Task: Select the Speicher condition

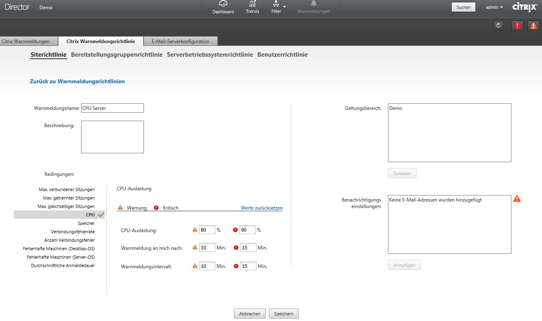Action: [x=86, y=223]
